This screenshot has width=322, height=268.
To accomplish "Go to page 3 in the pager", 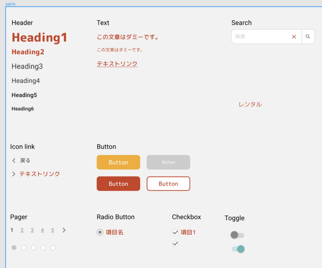I will [32, 230].
